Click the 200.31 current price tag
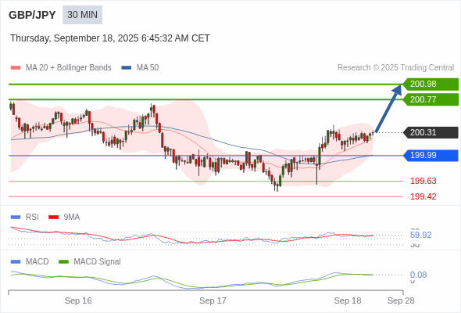The height and width of the screenshot is (313, 461). (x=431, y=132)
